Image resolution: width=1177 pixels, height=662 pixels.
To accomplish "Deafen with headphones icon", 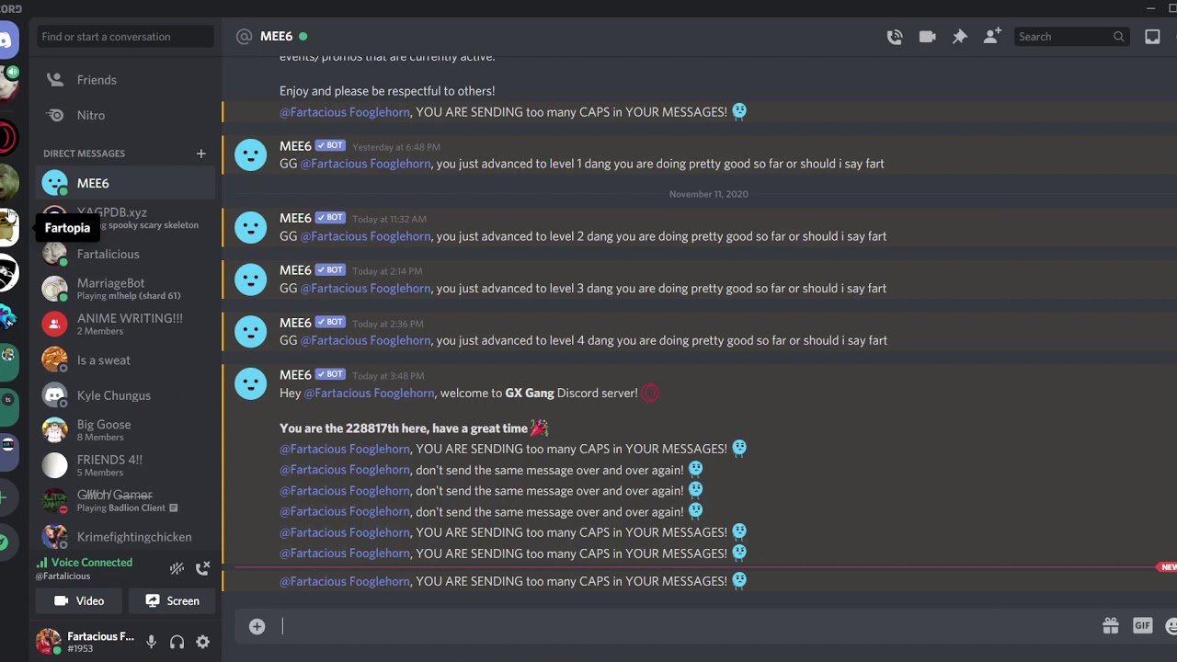I will coord(177,642).
